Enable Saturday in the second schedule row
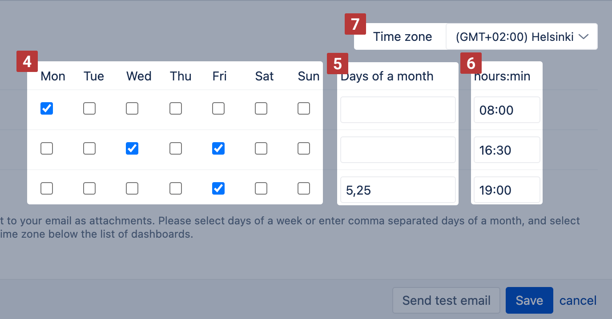 261,148
